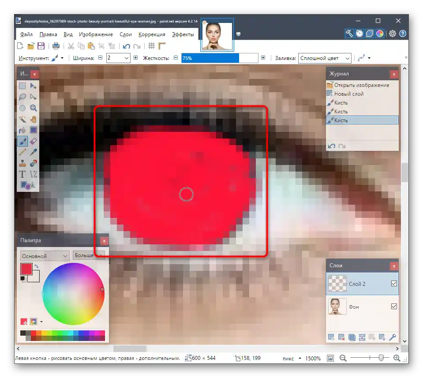Screen dimensions: 423x378
Task: Open the Основной color selector dropdown
Action: [45, 256]
